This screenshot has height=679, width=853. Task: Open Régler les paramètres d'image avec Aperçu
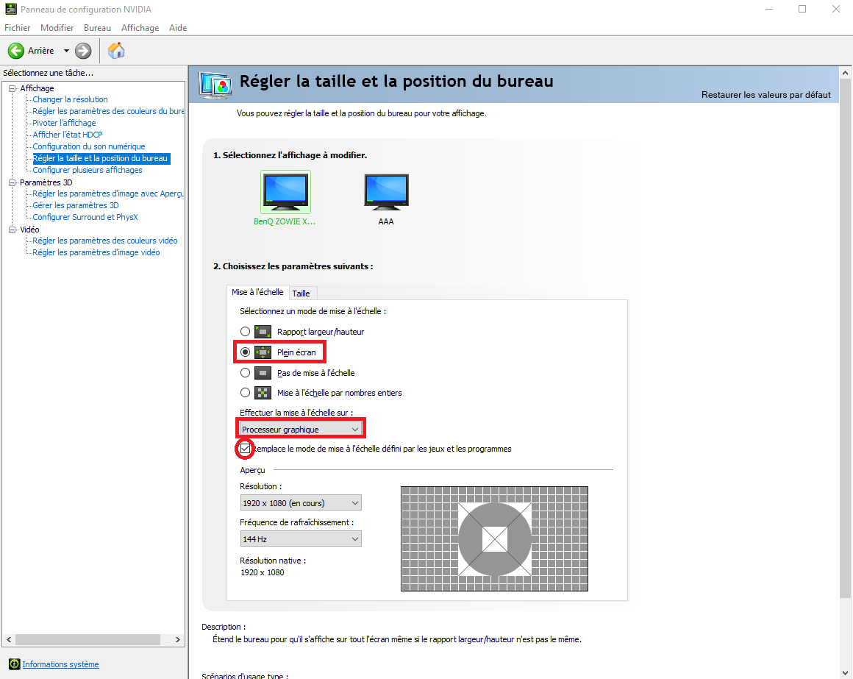[x=108, y=193]
